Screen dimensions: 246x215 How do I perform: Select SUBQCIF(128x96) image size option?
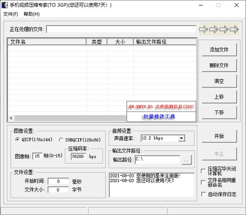(61, 140)
